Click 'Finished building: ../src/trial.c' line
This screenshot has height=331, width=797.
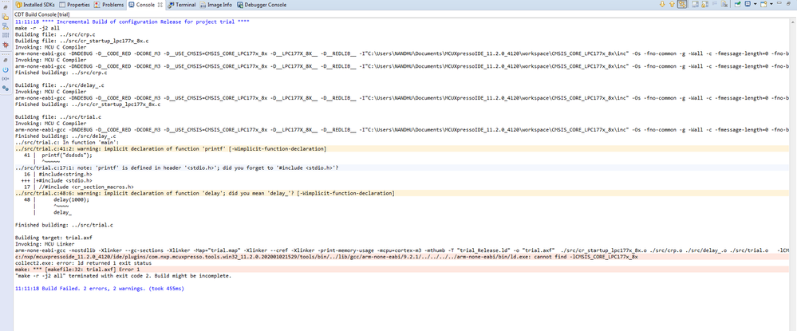(64, 224)
